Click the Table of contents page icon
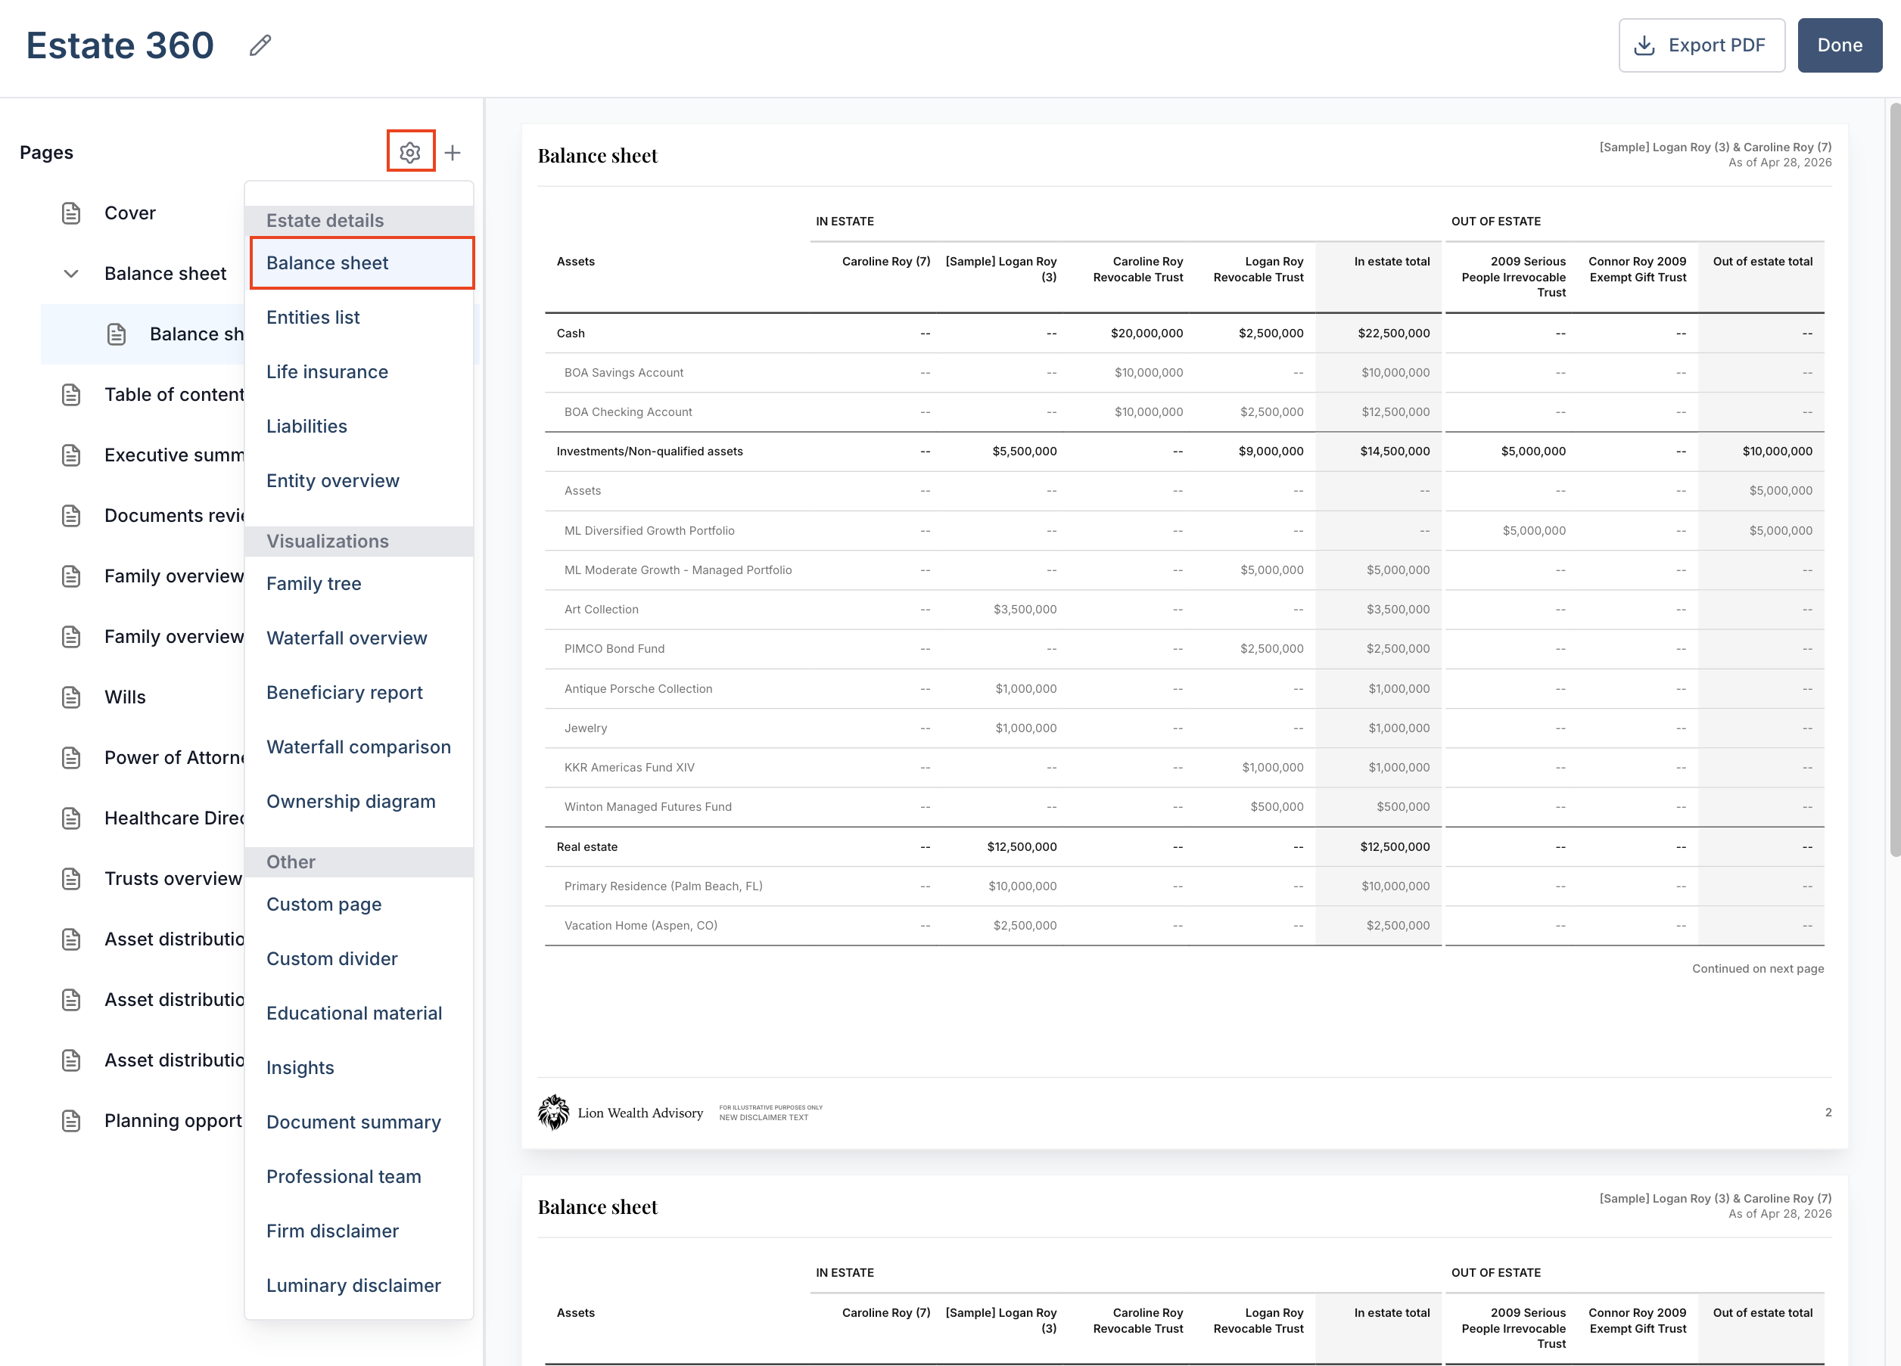1901x1366 pixels. coord(71,395)
